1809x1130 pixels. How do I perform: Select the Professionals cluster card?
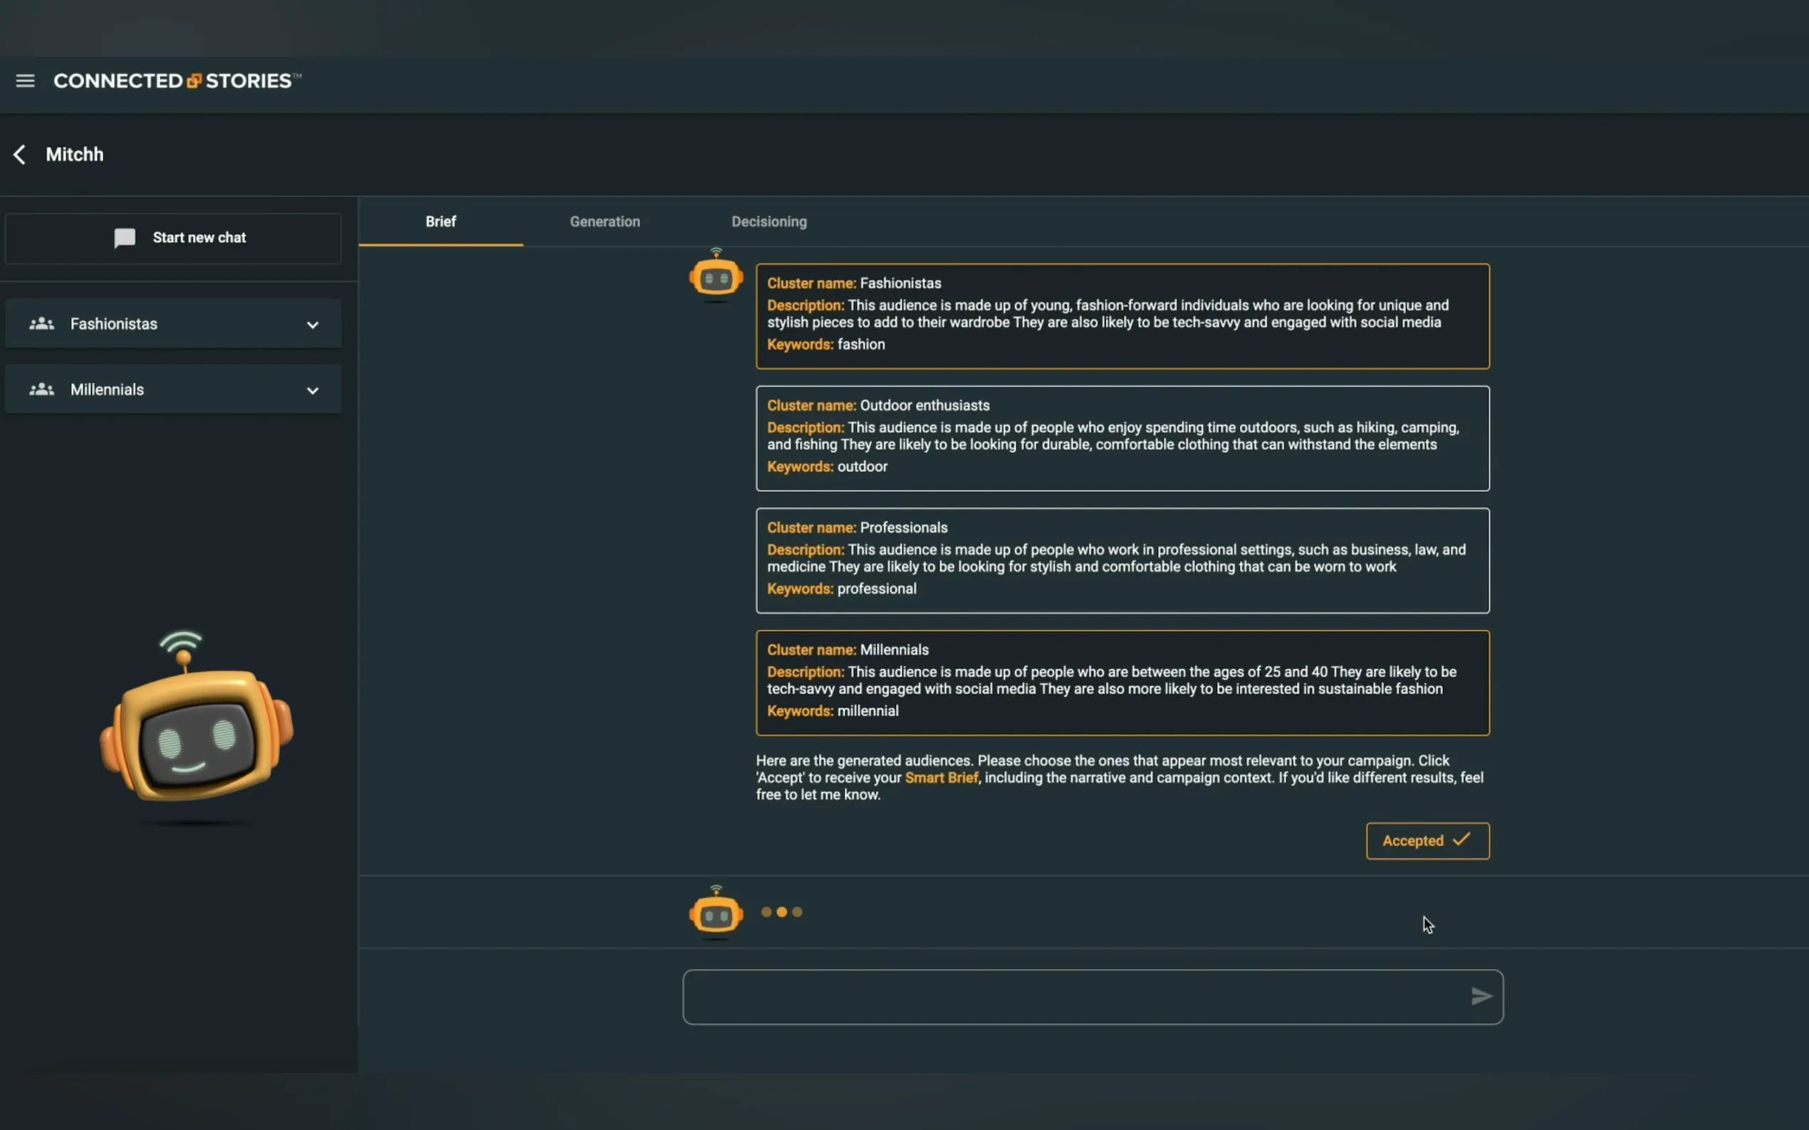(x=1122, y=561)
